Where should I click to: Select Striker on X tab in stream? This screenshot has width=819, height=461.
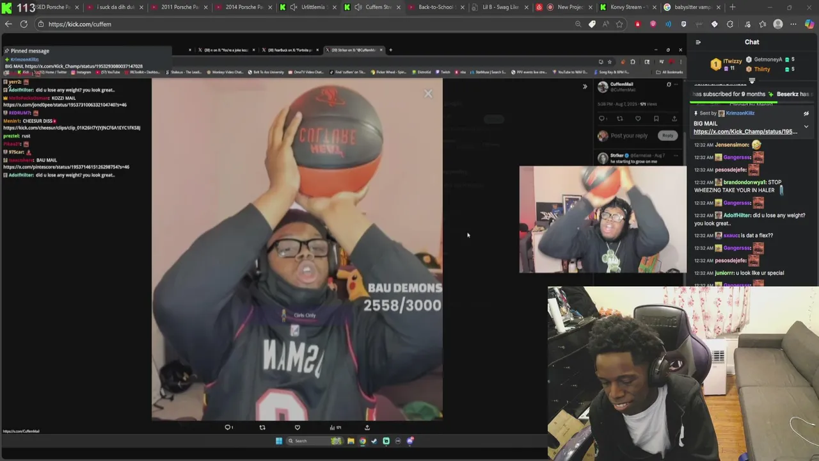[354, 50]
